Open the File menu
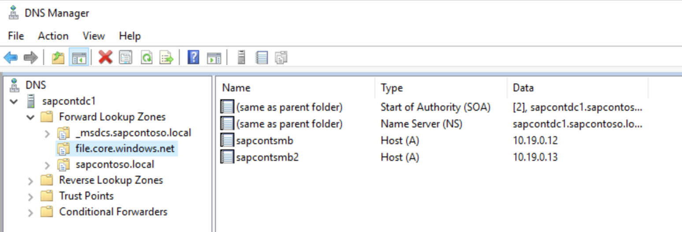Viewport: 682px width, 232px height. [x=16, y=36]
